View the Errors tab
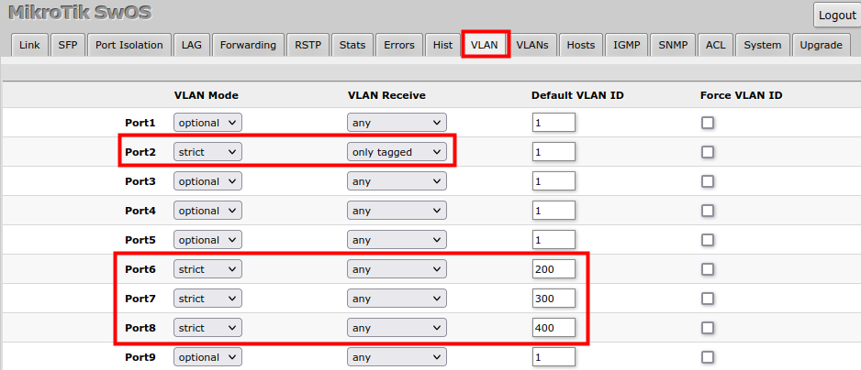The height and width of the screenshot is (370, 861). 399,45
